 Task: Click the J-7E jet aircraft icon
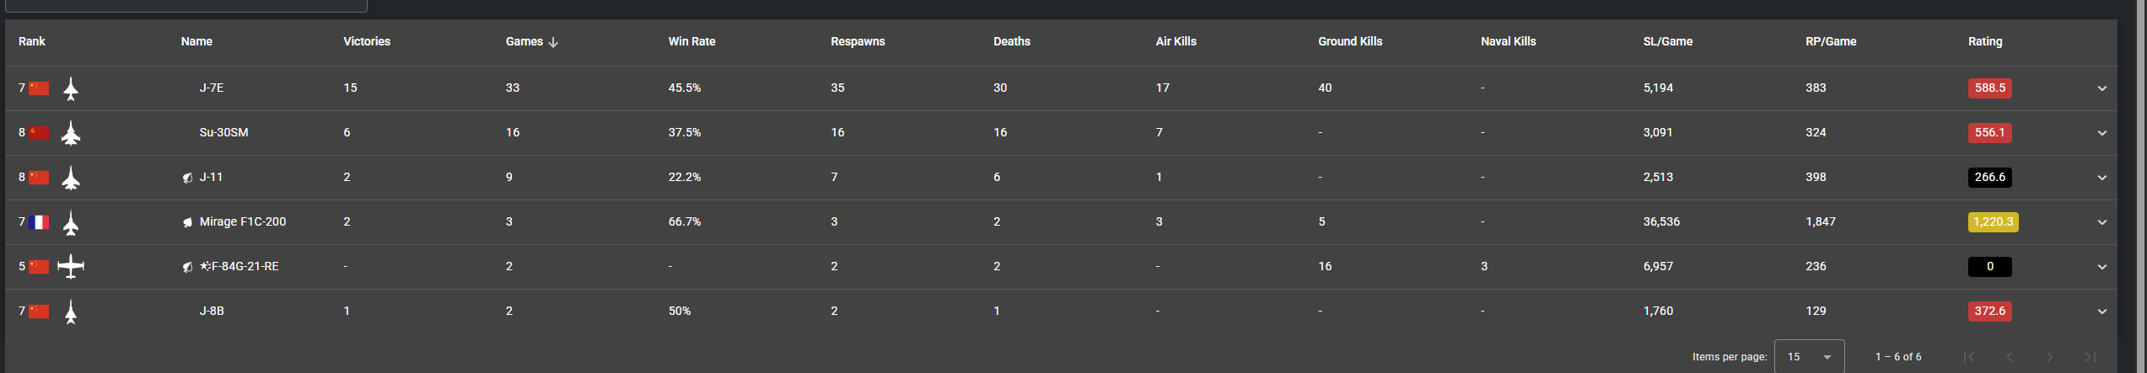coord(71,88)
